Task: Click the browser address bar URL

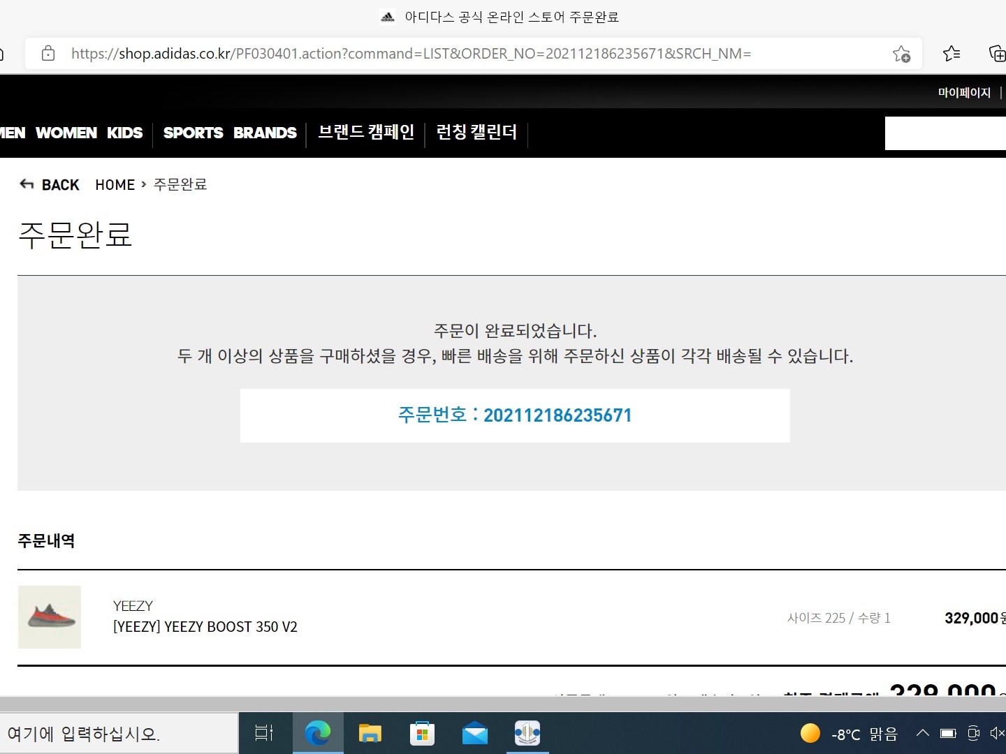Action: click(411, 54)
